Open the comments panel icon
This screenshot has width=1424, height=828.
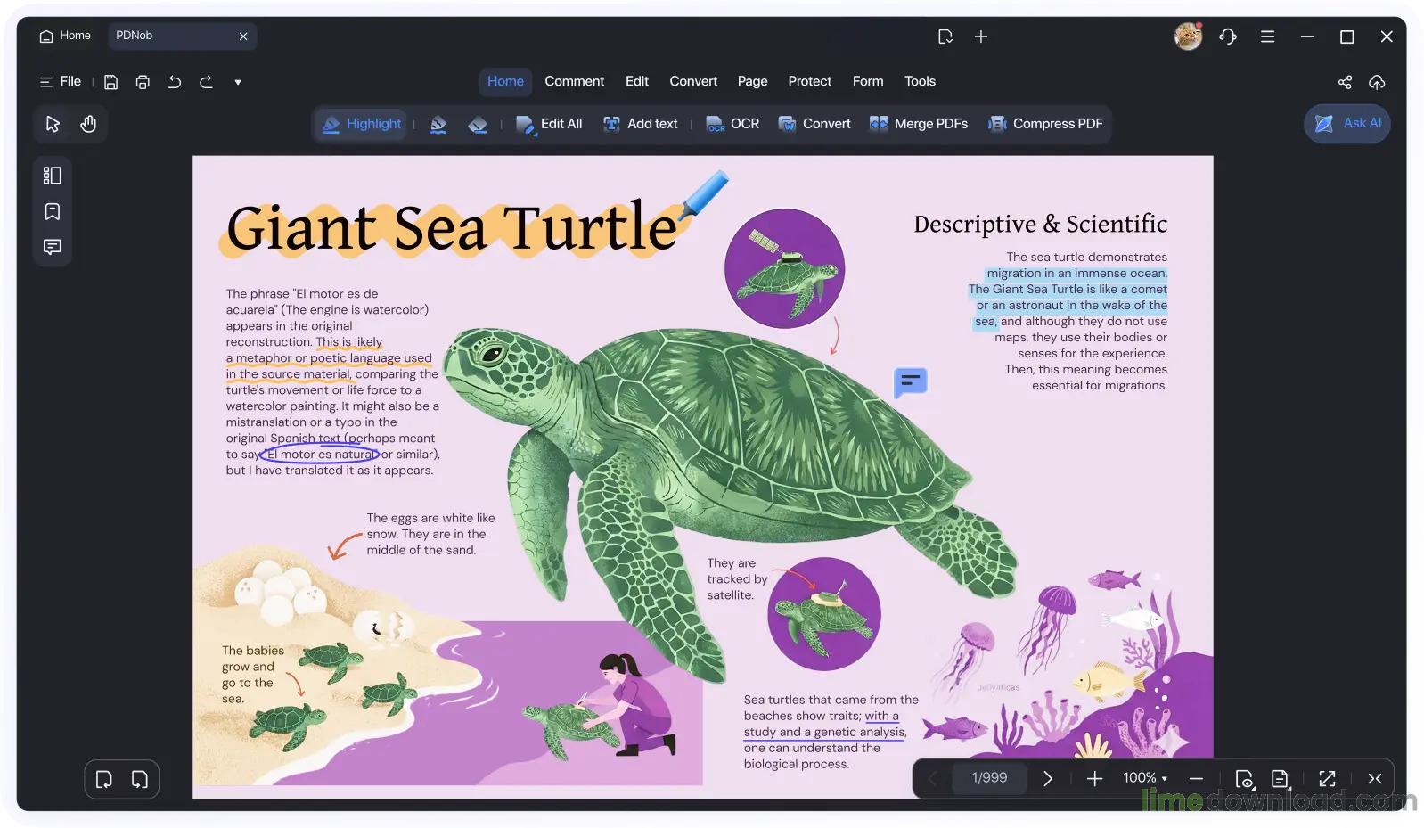(53, 247)
